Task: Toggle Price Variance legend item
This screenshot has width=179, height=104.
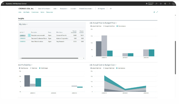Action: (121, 26)
